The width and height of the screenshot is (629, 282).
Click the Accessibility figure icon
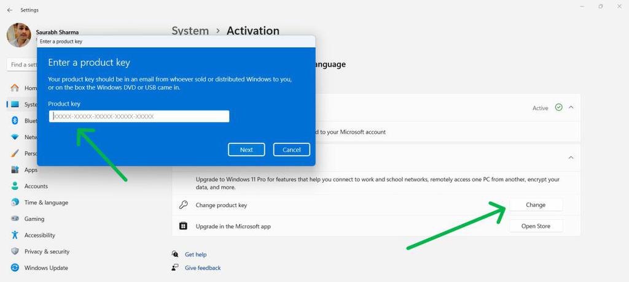(x=15, y=235)
